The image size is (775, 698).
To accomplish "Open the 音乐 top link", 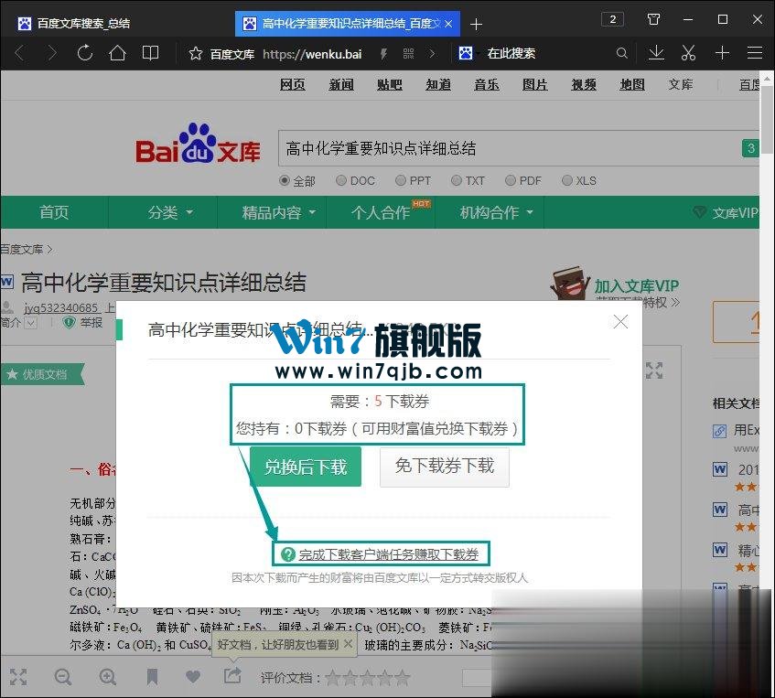I will click(x=487, y=84).
